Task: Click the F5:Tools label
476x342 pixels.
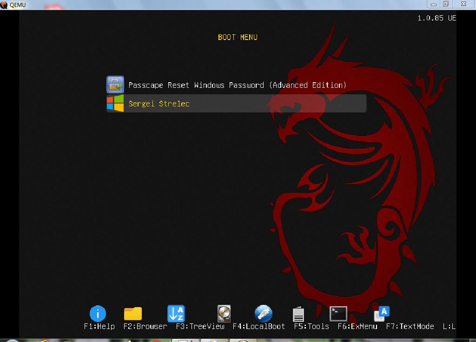Action: pyautogui.click(x=311, y=327)
